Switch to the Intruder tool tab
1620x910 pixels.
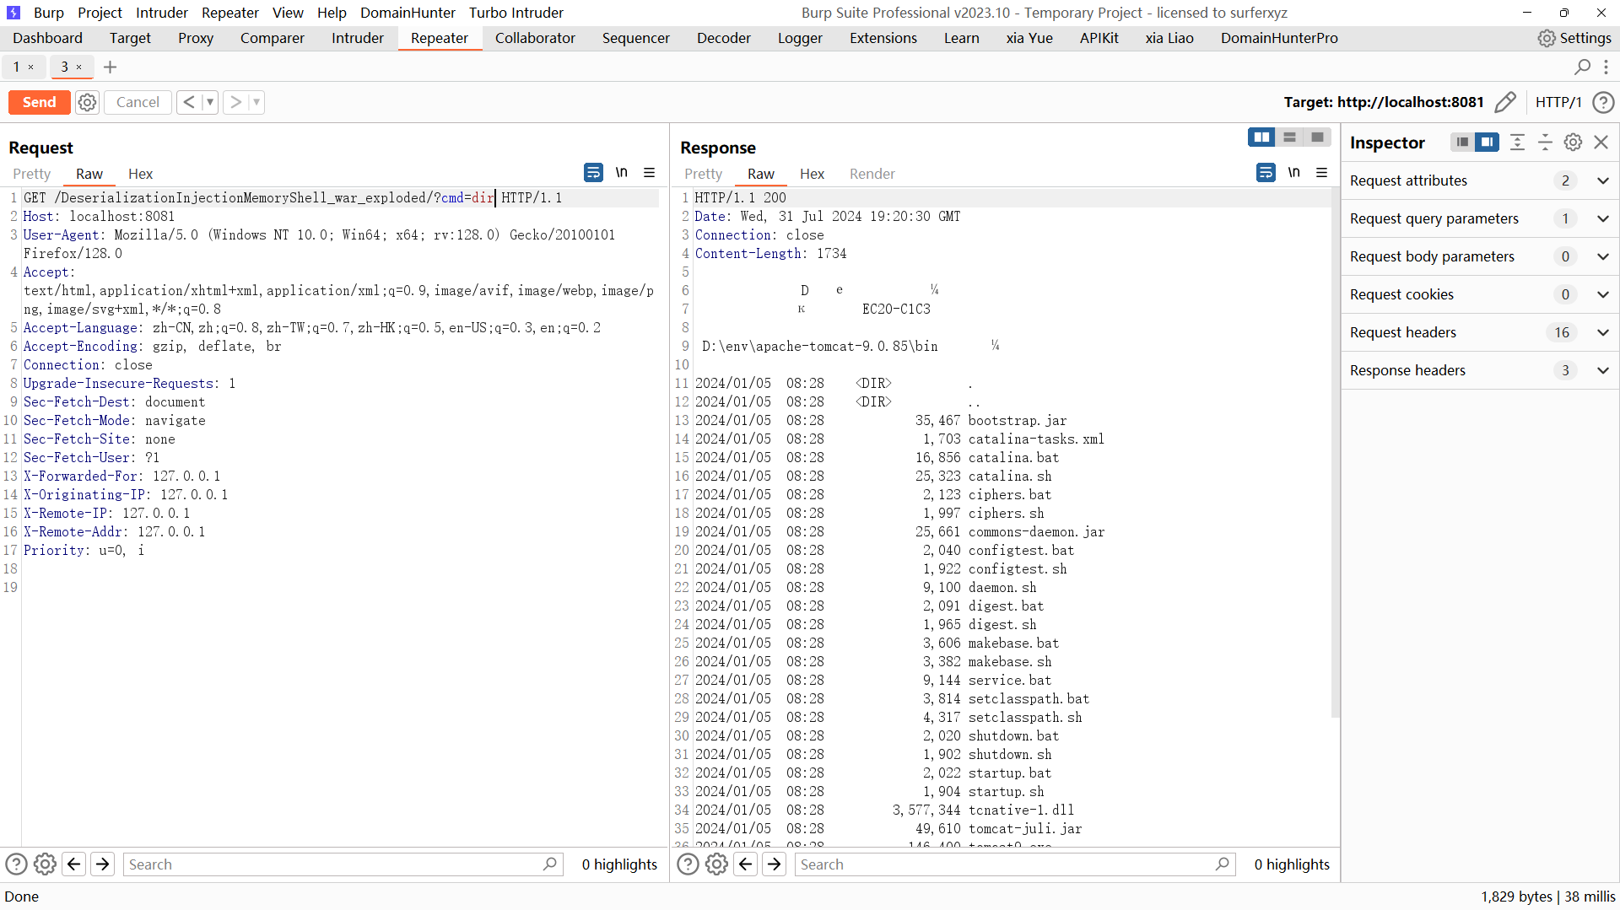358,38
